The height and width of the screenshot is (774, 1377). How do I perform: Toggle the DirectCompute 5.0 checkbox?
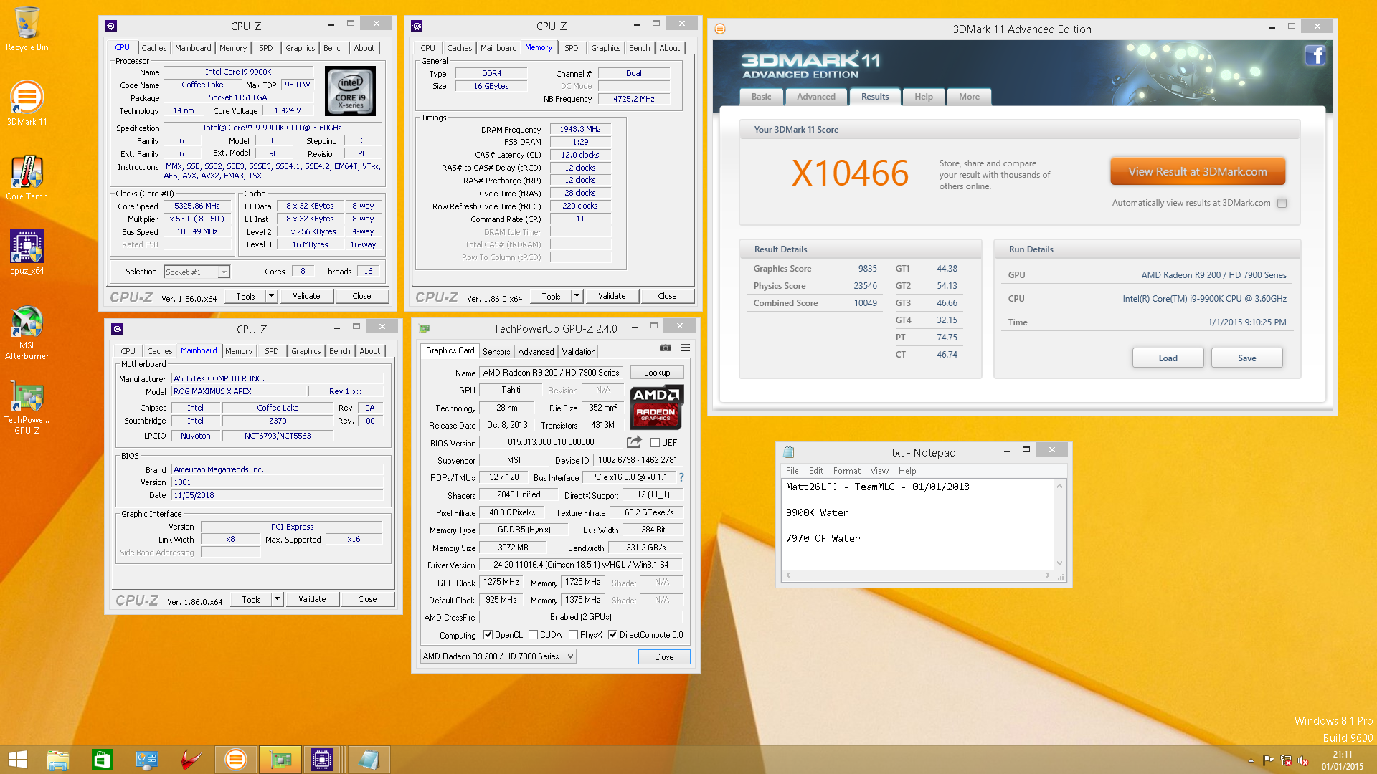(x=613, y=635)
